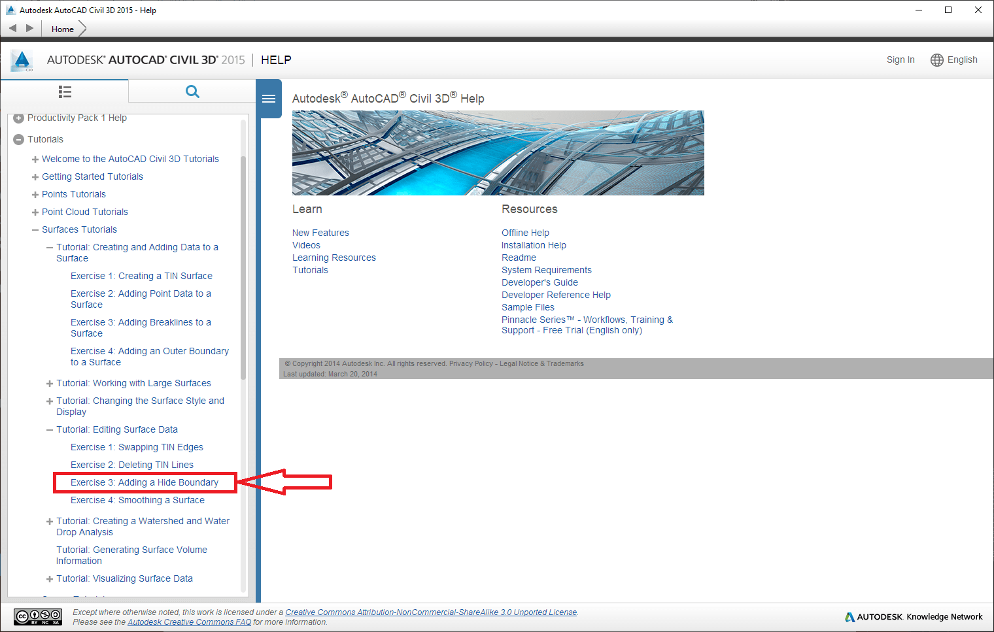
Task: Click Sign In at top right
Action: (x=900, y=59)
